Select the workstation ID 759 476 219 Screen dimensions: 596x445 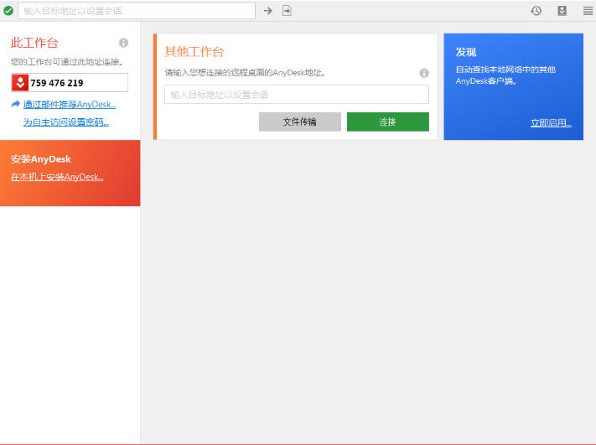(x=57, y=83)
